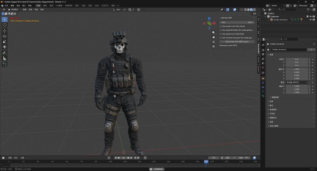Open the viewport Object menu

[42, 9]
